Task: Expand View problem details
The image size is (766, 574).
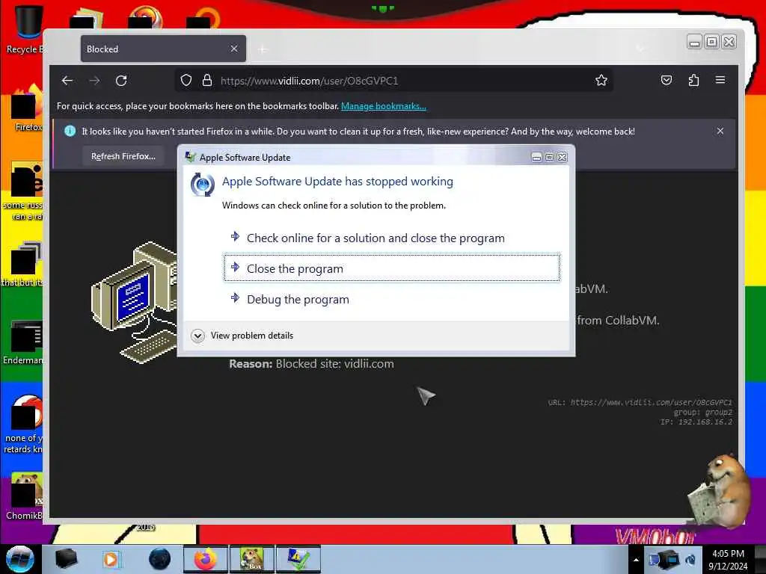Action: [243, 336]
